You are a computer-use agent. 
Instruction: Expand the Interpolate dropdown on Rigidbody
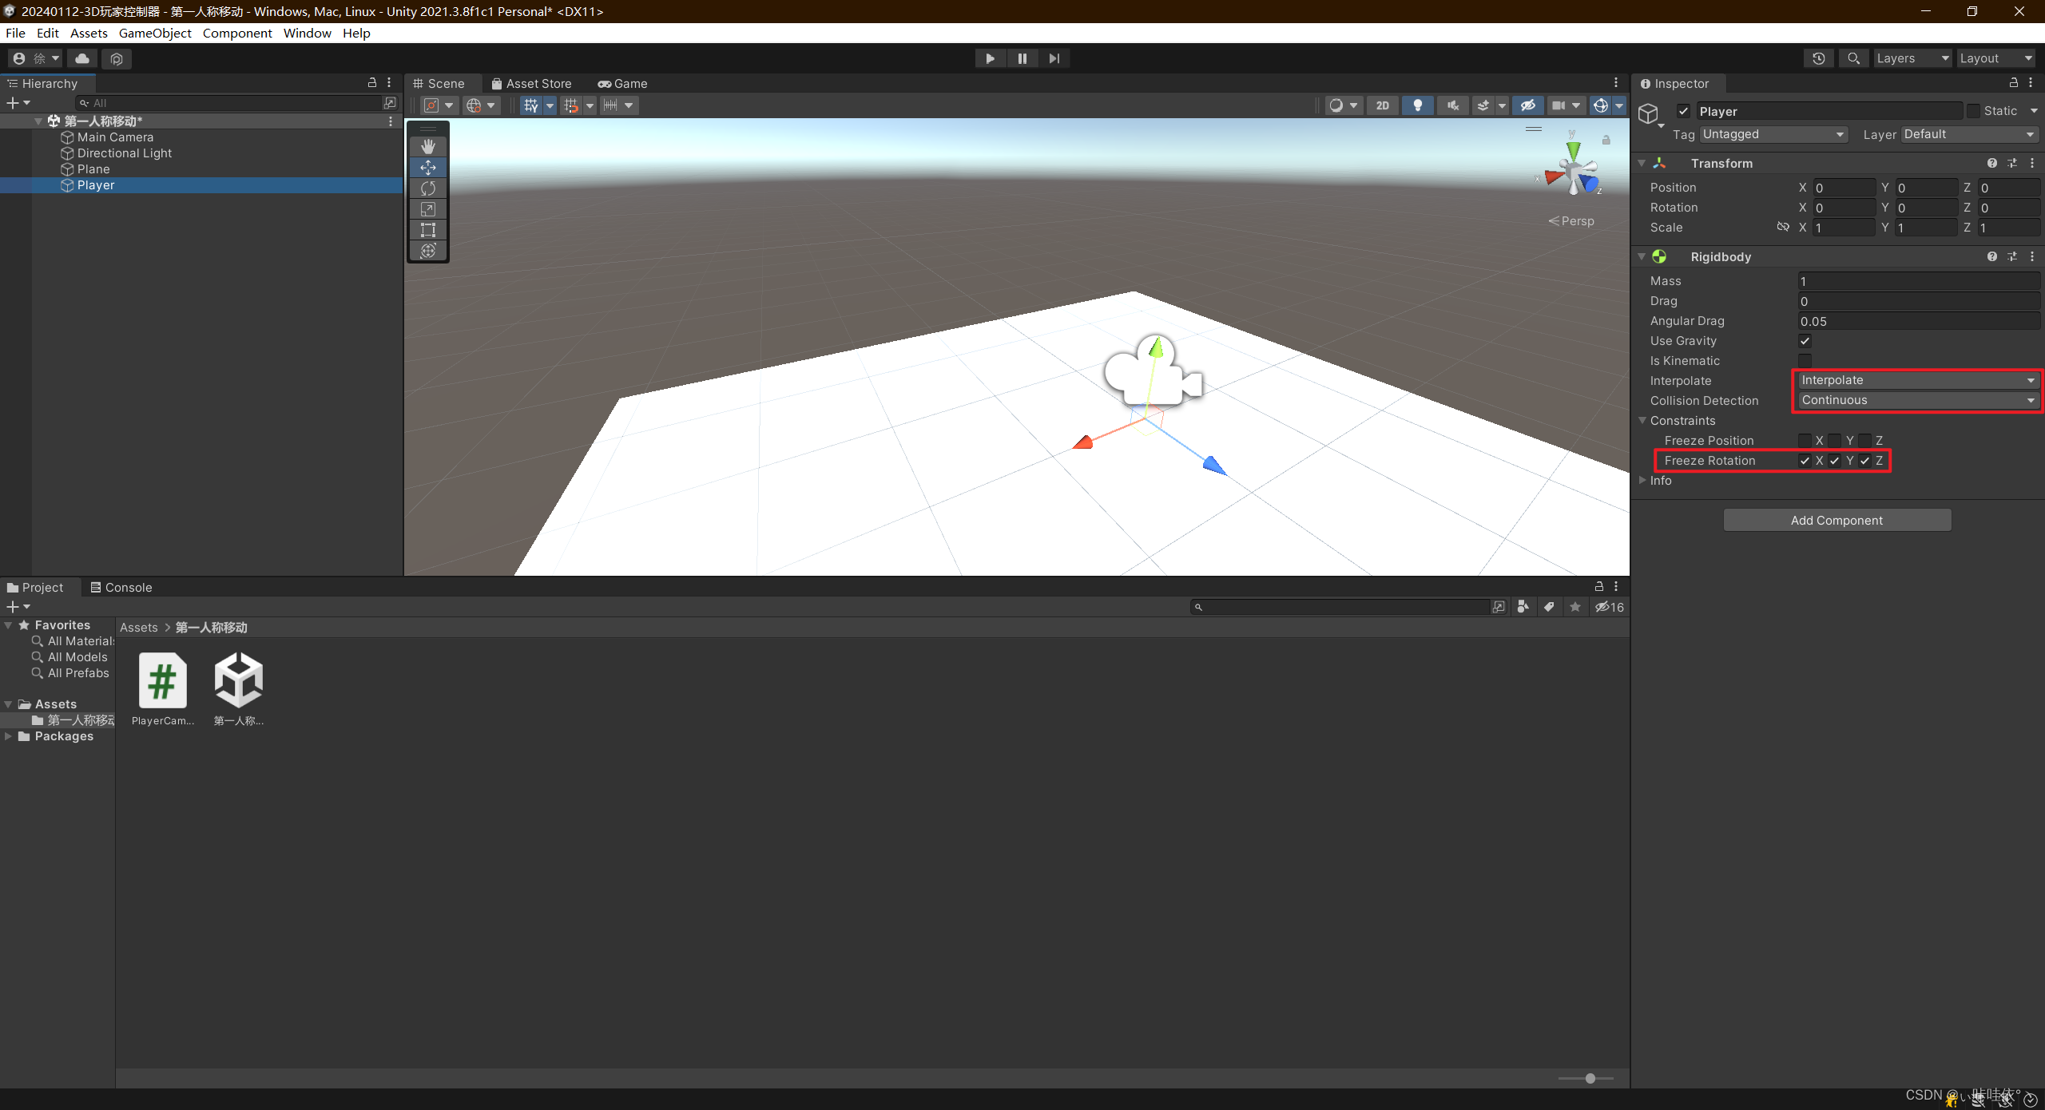click(1914, 380)
